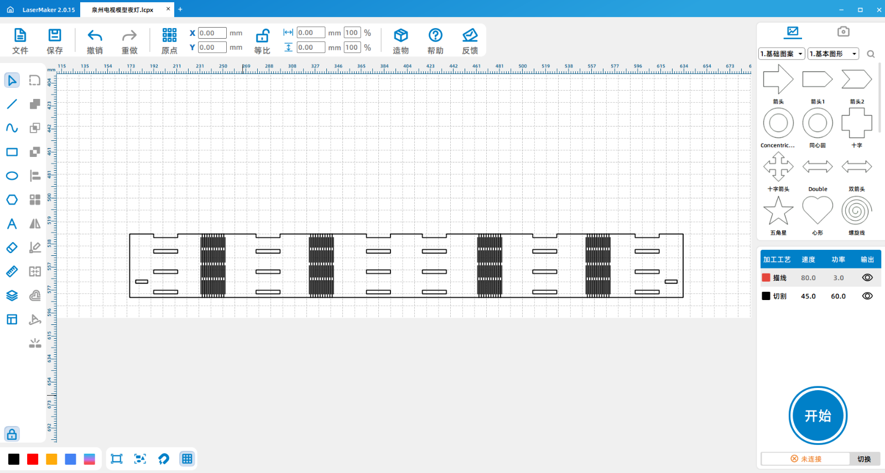The height and width of the screenshot is (473, 885).
Task: Click the 切换 switch button
Action: point(864,459)
